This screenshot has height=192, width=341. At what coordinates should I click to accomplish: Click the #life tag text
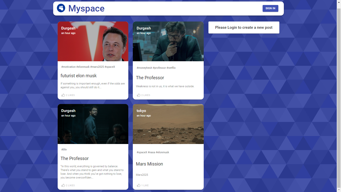[64, 149]
